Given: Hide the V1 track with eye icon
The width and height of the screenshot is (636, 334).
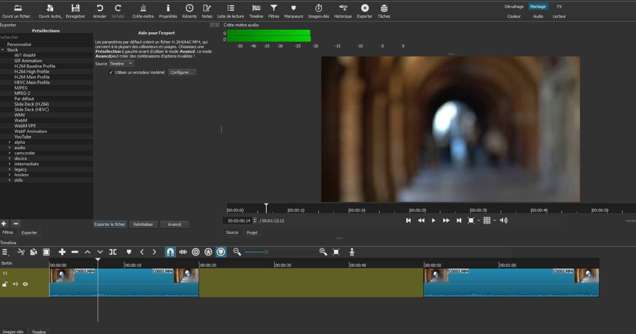Looking at the screenshot, I should pos(25,284).
